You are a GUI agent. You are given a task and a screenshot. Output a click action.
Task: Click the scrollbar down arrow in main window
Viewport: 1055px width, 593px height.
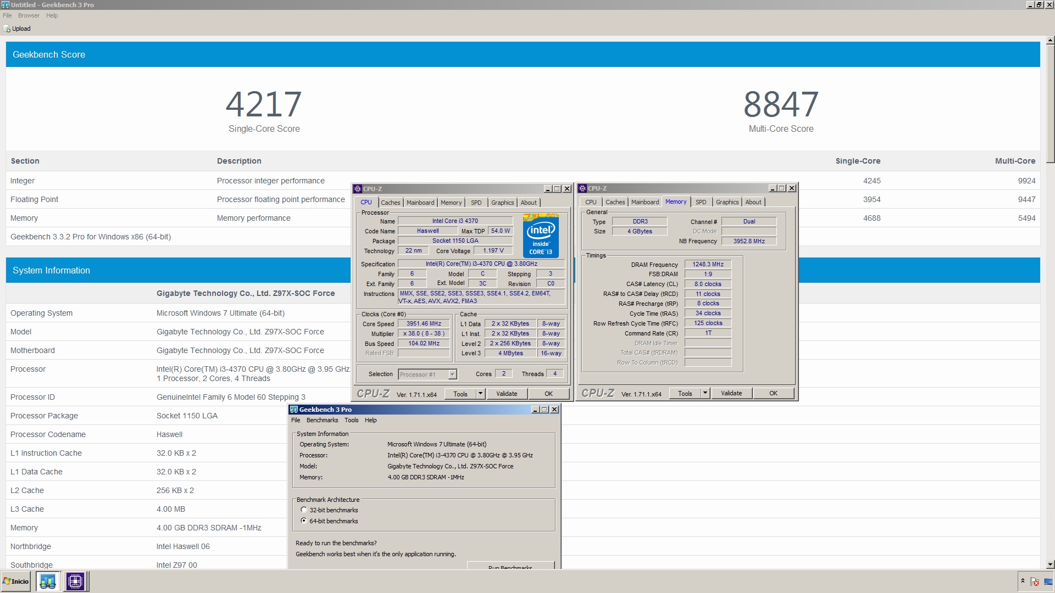(1050, 564)
